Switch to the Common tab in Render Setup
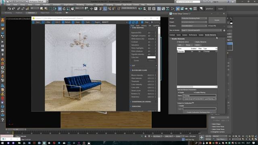The image size is (258, 145). pyautogui.click(x=172, y=35)
